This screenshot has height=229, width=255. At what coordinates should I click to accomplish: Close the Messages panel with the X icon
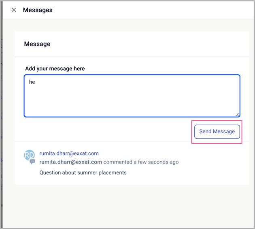14,10
